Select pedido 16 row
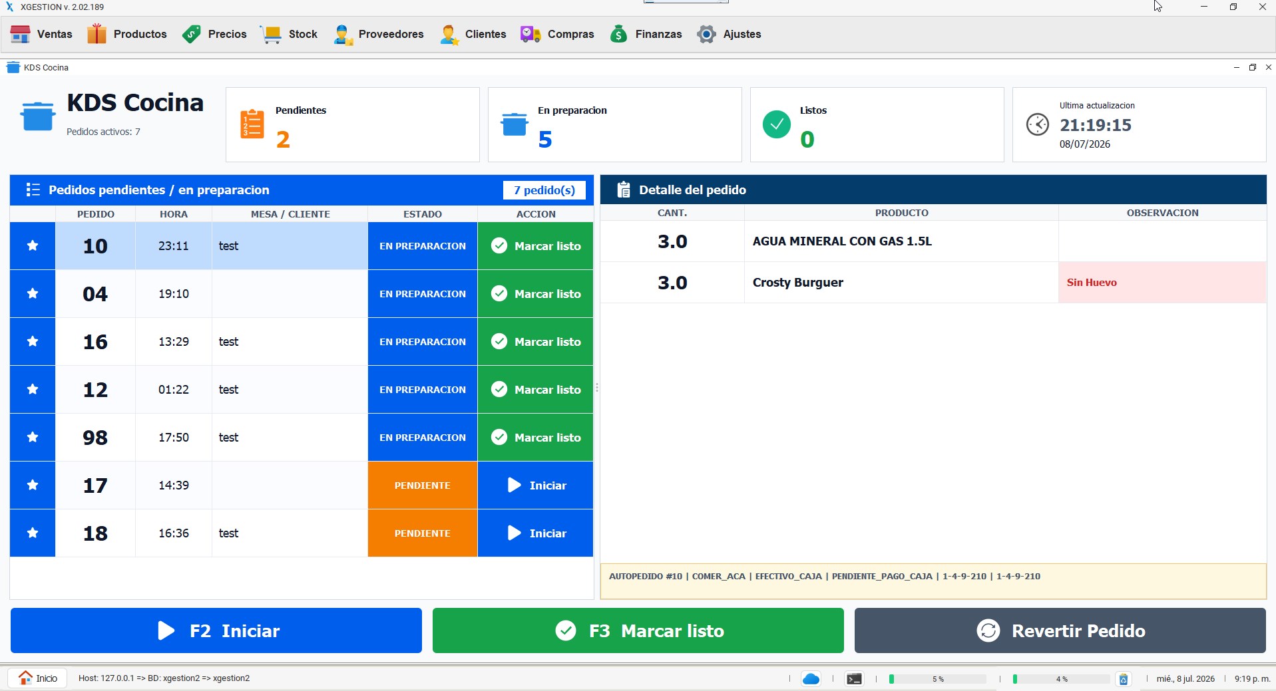The width and height of the screenshot is (1276, 691). tap(302, 342)
